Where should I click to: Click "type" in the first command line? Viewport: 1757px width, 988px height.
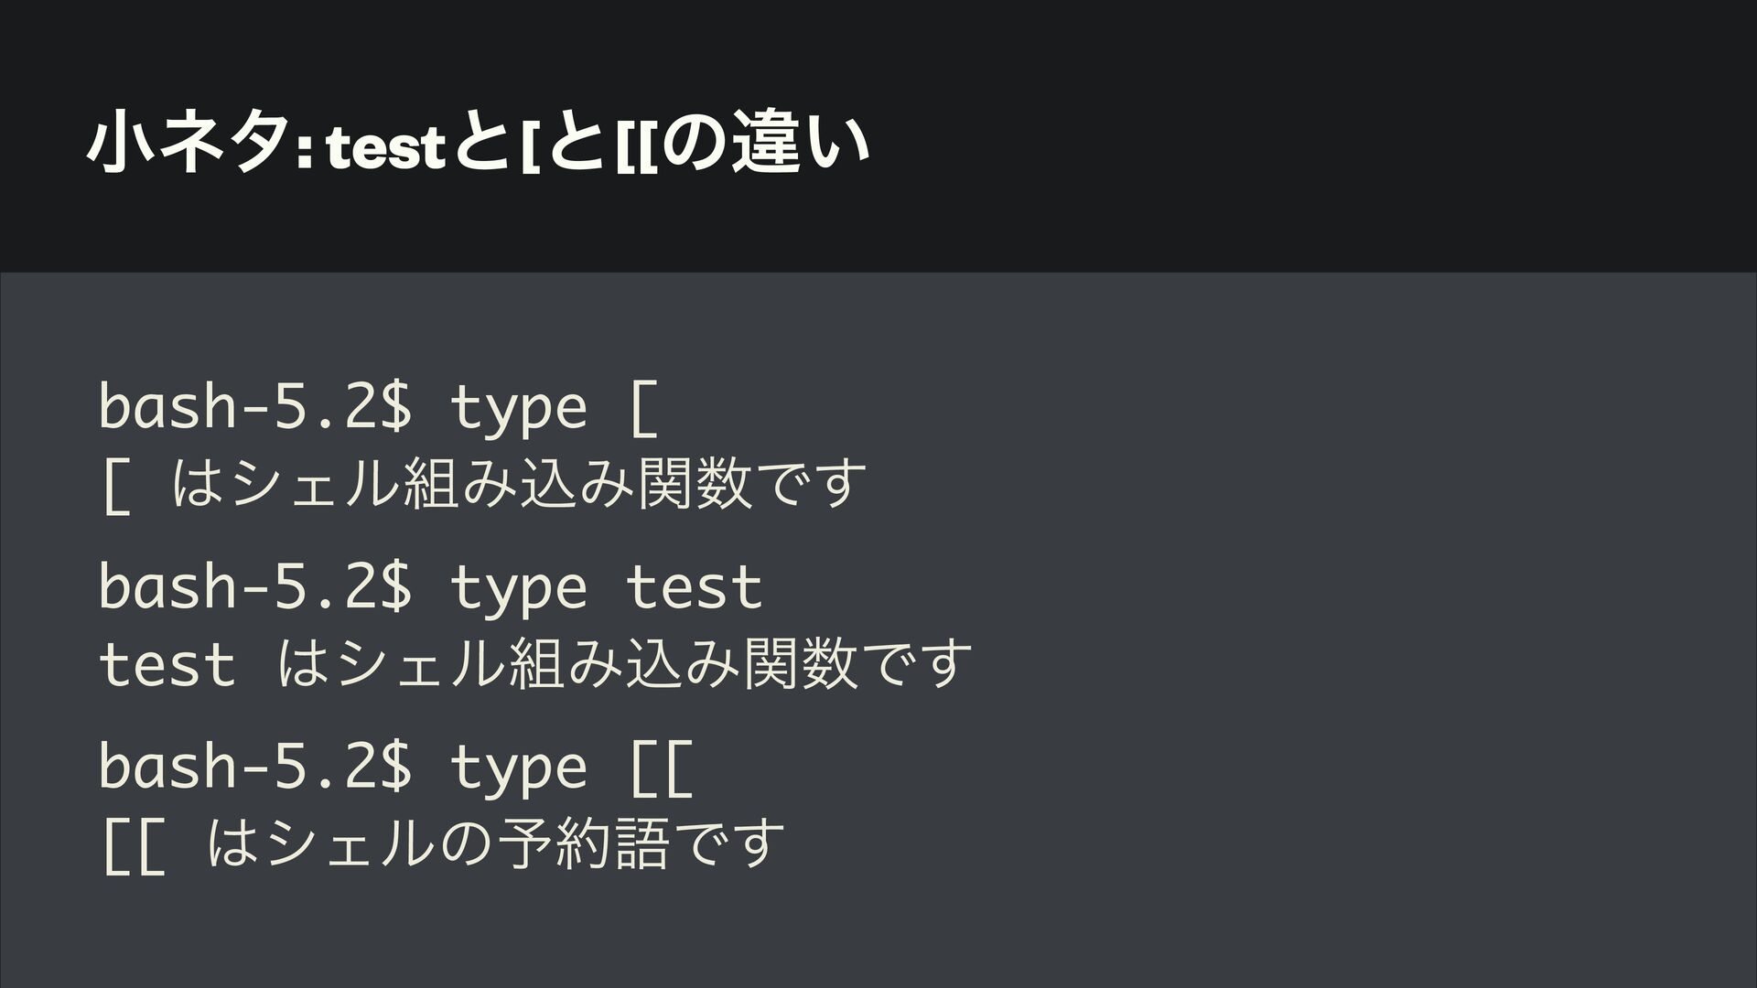(x=517, y=407)
